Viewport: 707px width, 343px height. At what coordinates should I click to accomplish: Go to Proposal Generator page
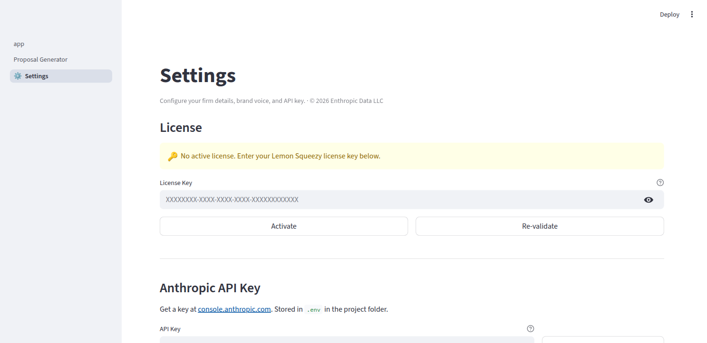click(x=61, y=59)
